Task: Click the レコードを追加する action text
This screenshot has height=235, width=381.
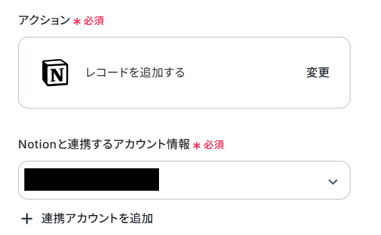Action: [x=135, y=72]
